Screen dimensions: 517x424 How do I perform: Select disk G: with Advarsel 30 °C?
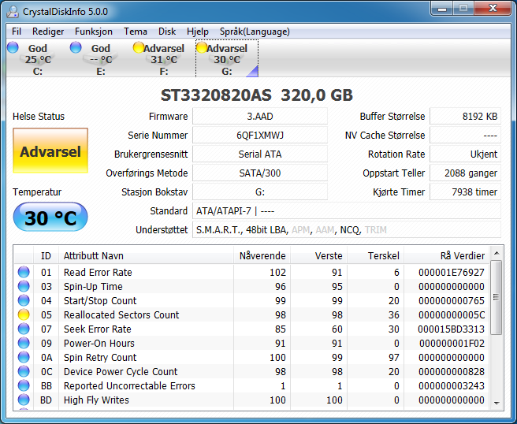[x=227, y=58]
